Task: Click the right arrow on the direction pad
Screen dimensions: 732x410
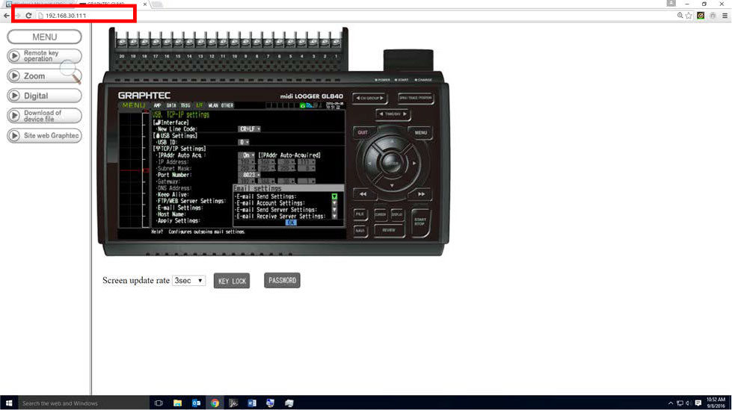Action: [x=413, y=164]
